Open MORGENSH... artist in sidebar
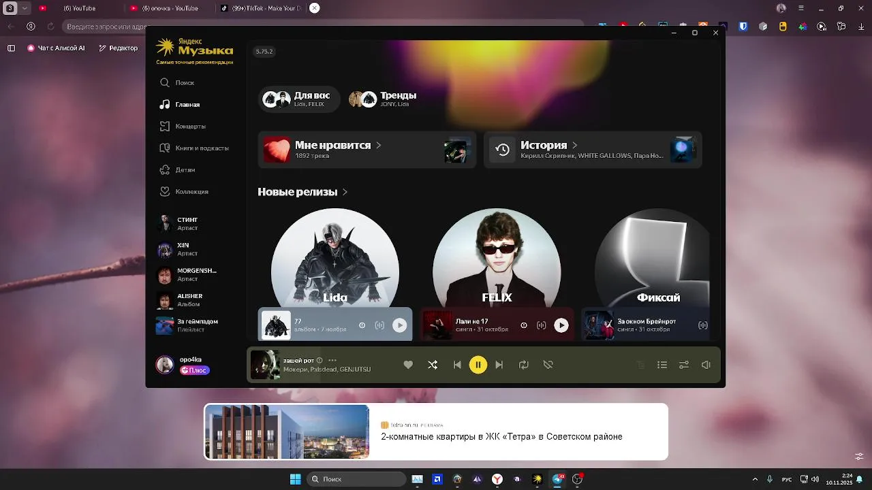Screen dimensions: 872x490 coord(187,275)
